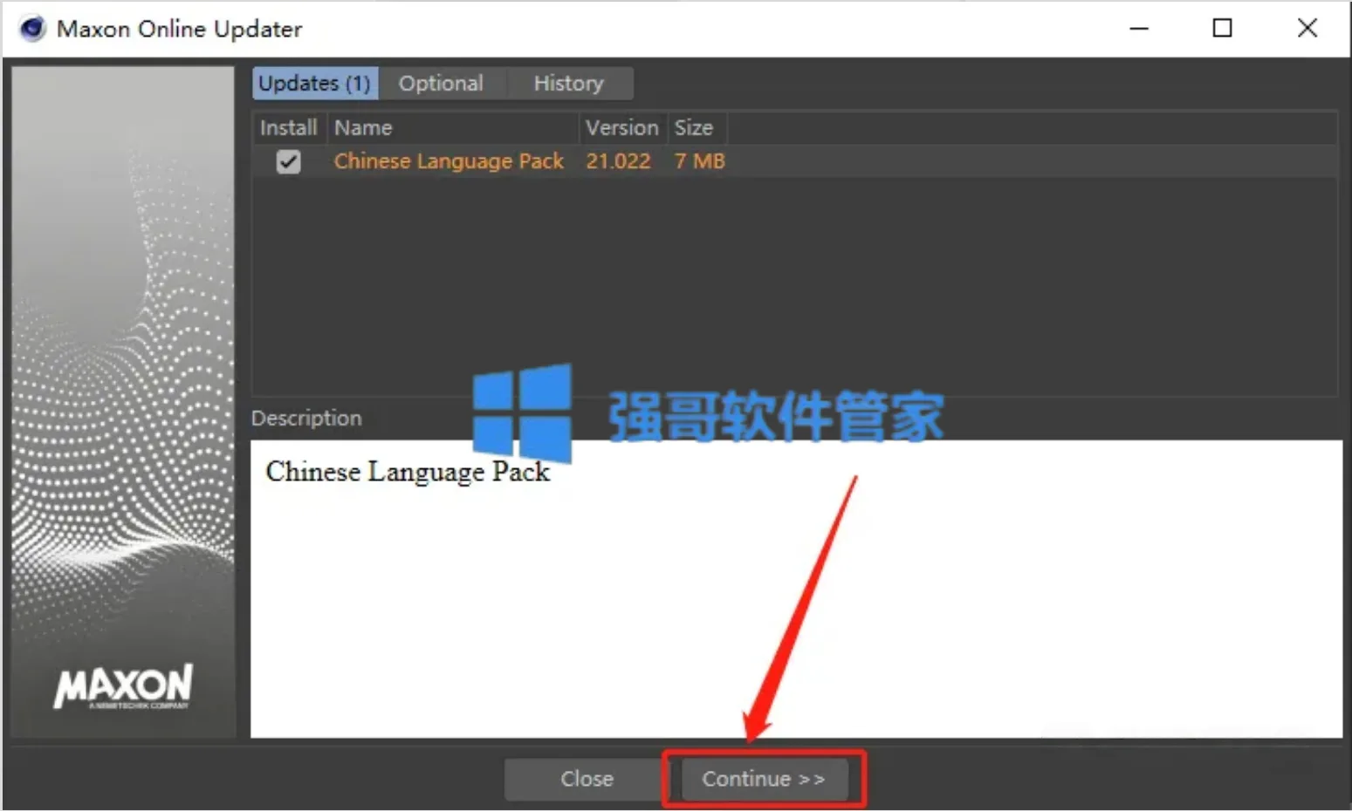Sort by the Name column header
The height and width of the screenshot is (811, 1352).
coord(453,128)
